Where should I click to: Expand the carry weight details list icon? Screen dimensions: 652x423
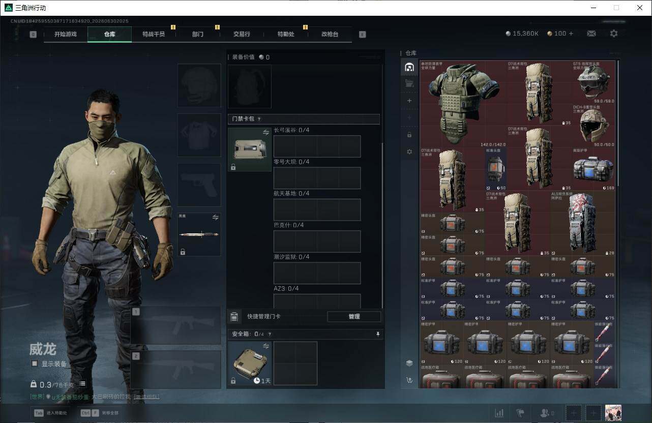coord(82,384)
